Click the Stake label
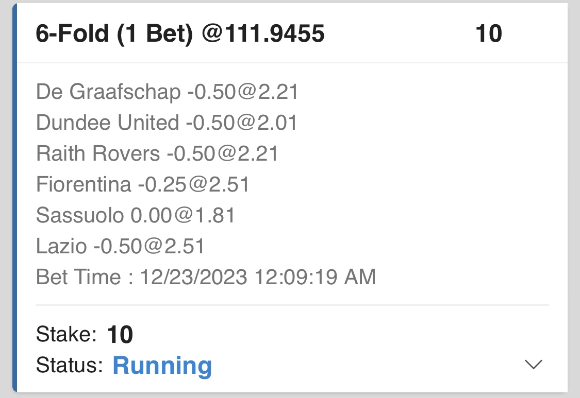Viewport: 580px width, 398px height. point(67,335)
